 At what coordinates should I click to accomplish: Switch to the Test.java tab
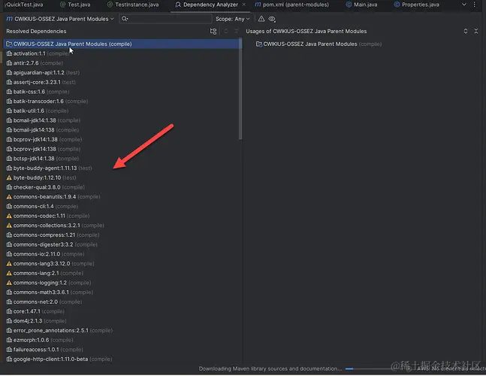[x=75, y=5]
